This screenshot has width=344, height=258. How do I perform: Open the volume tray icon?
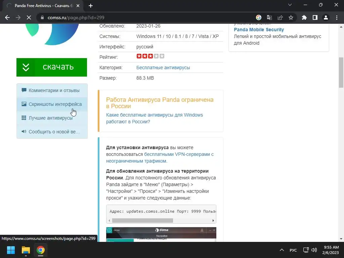pyautogui.click(x=314, y=250)
